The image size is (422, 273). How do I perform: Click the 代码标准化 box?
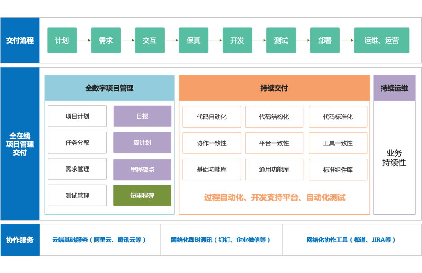pos(338,117)
